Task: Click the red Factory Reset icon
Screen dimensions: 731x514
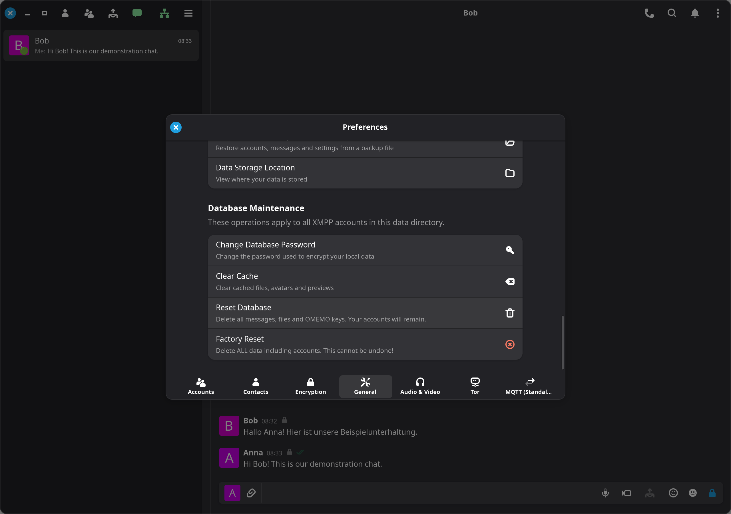Action: [510, 344]
